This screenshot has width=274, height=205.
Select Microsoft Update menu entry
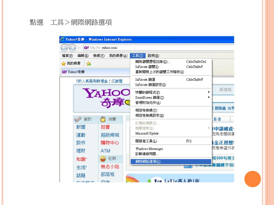tap(171, 133)
